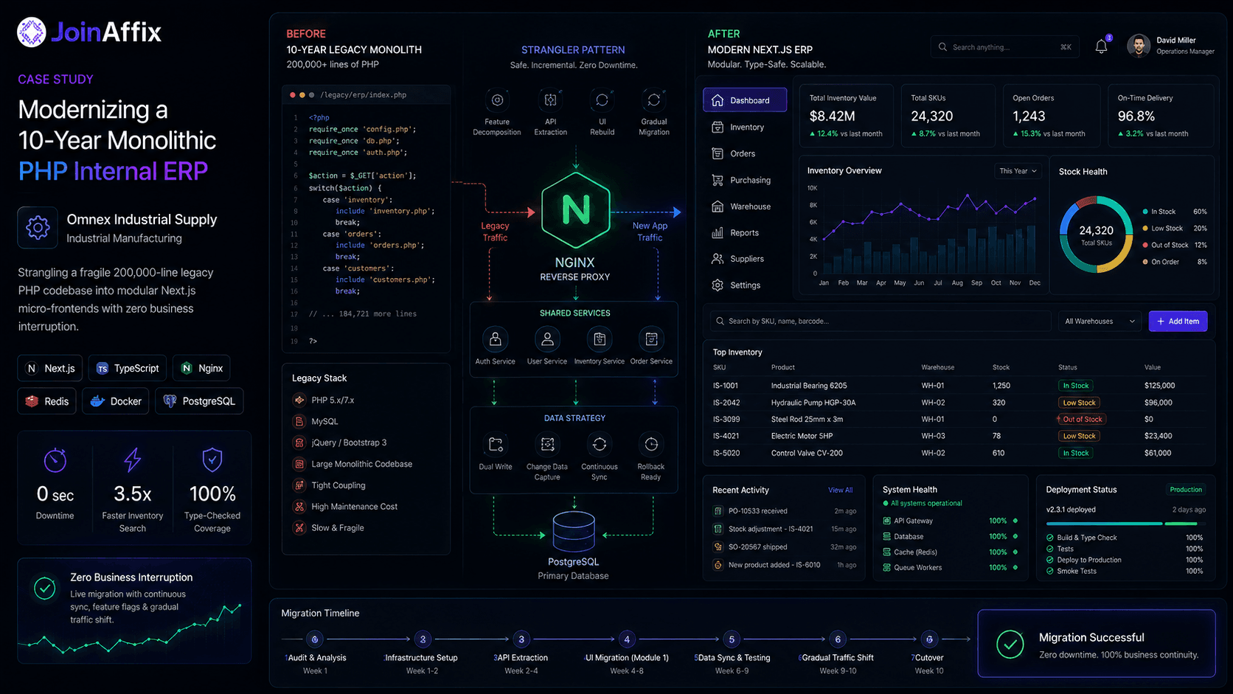
Task: Click David Miller's profile avatar
Action: pos(1139,46)
